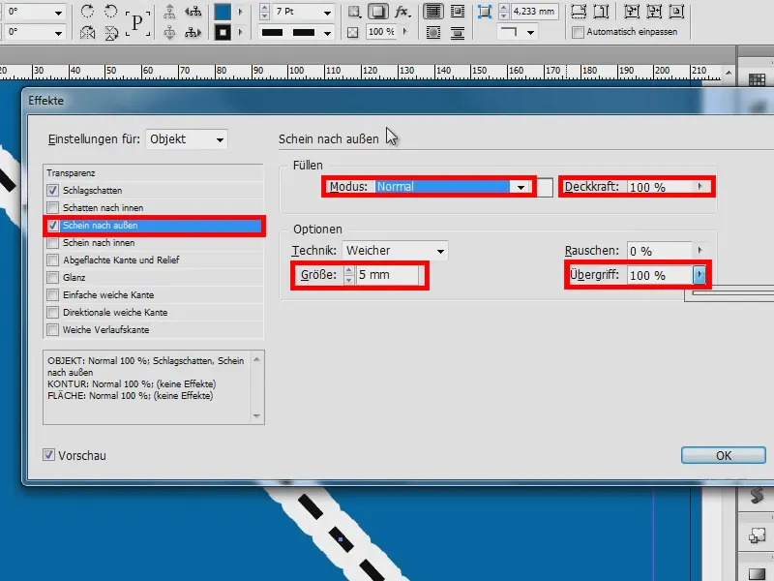Check Automatisch einpassen checkbox
This screenshot has width=774, height=581.
577,32
